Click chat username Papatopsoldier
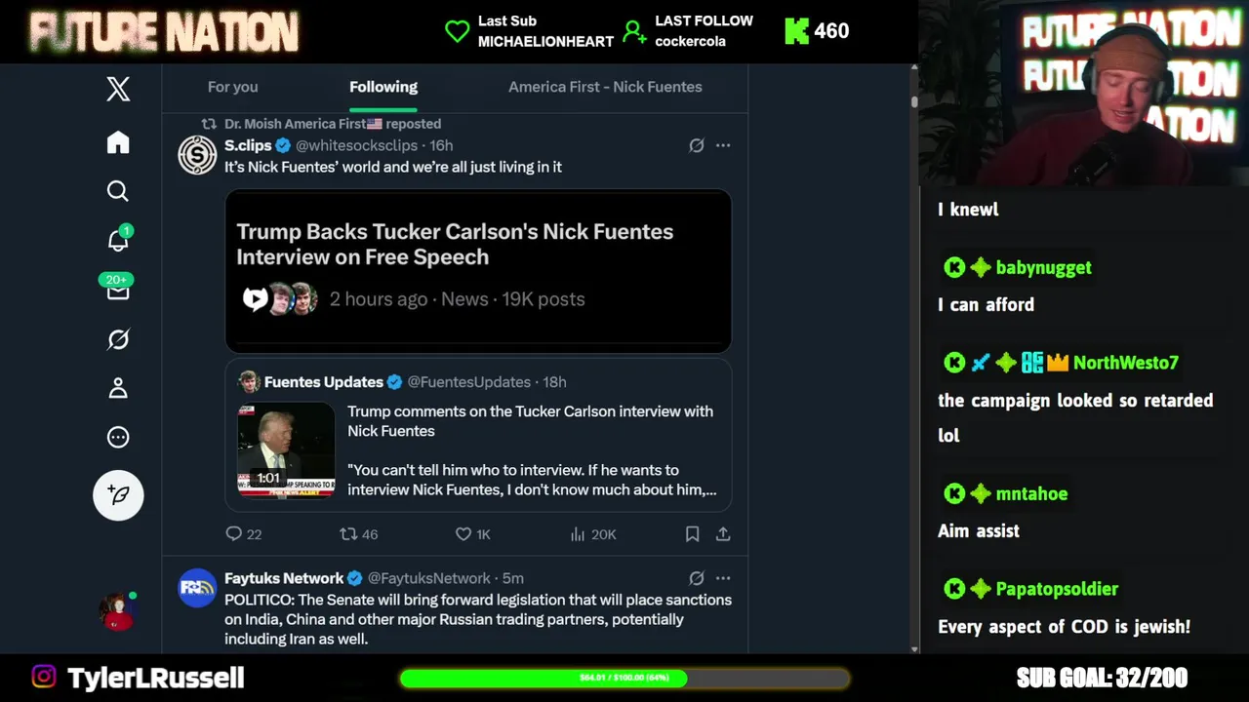 pyautogui.click(x=1057, y=589)
